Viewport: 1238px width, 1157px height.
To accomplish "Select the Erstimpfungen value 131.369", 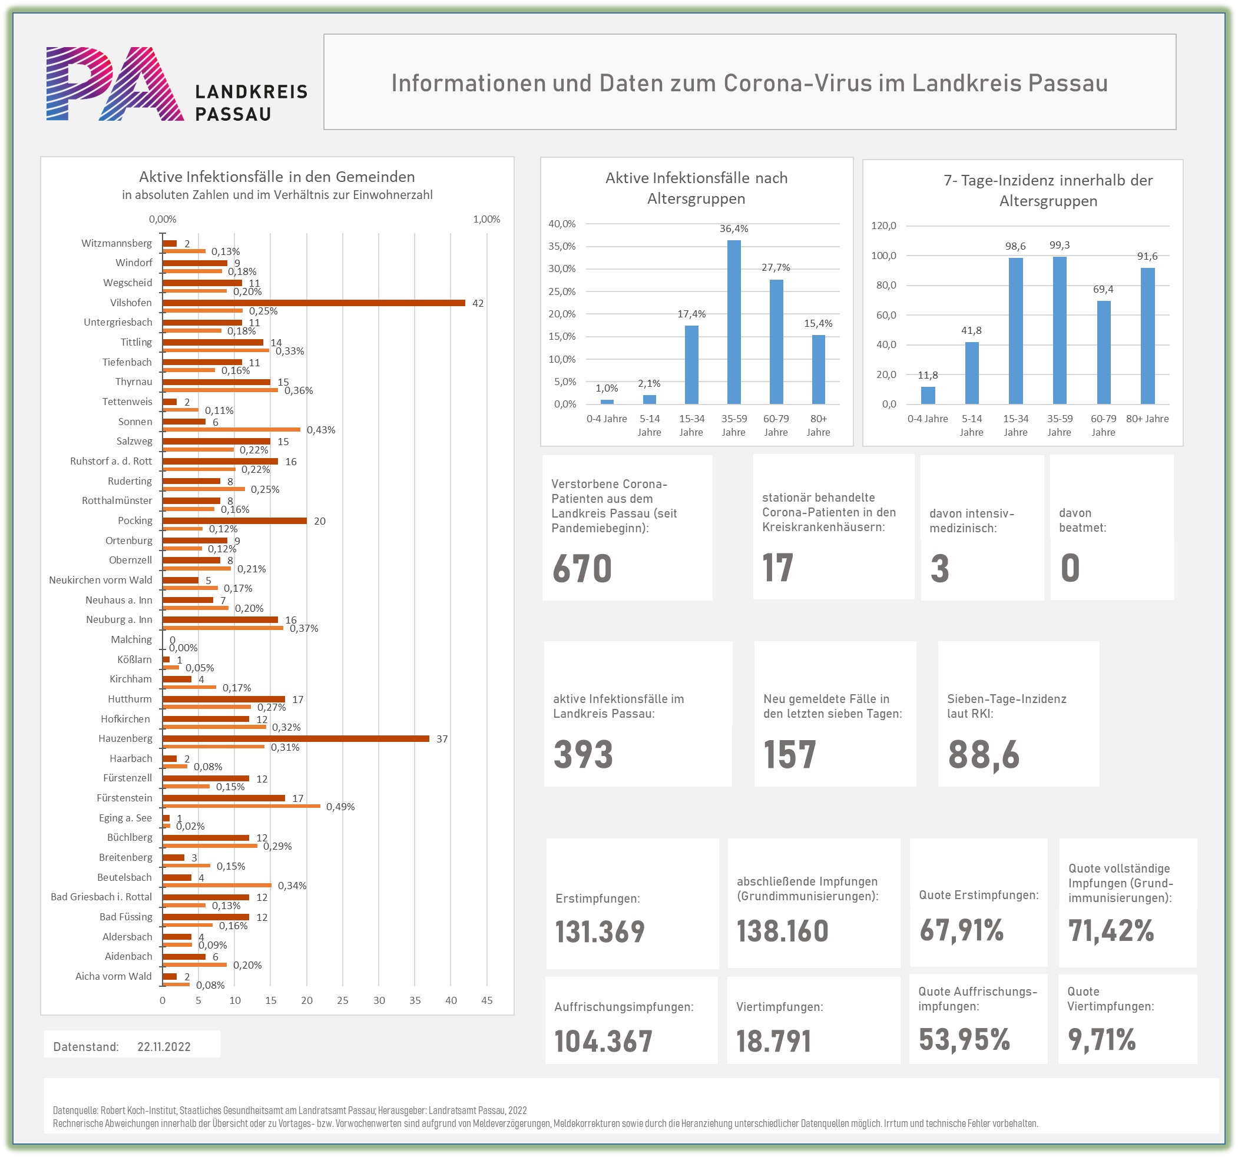I will coord(600,931).
